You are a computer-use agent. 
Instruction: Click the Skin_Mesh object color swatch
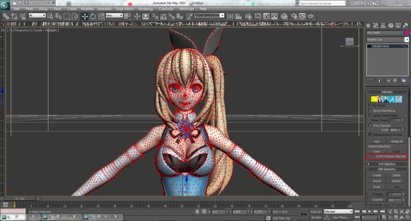point(406,33)
